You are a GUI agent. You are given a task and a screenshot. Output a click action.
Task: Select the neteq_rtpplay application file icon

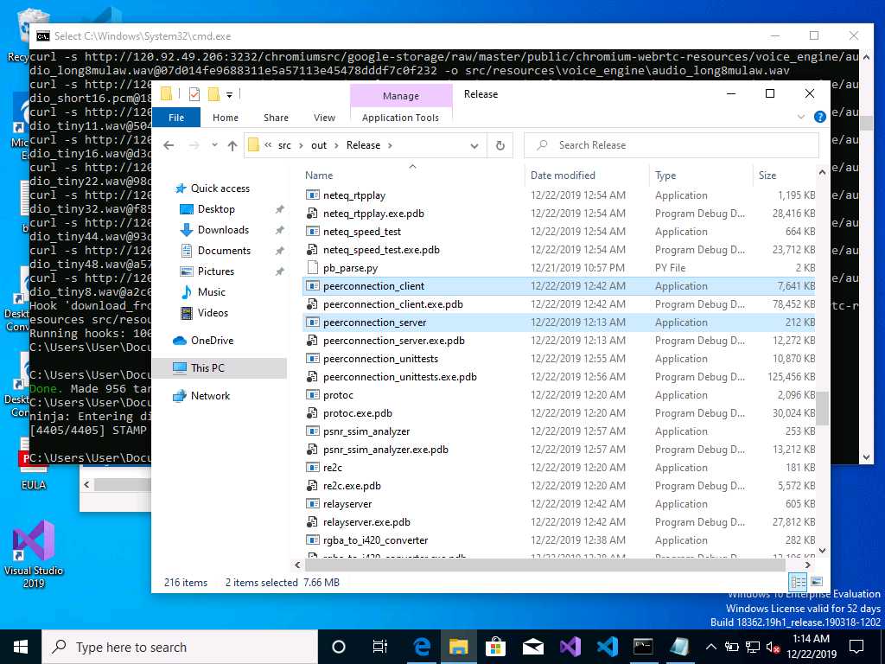tap(312, 195)
